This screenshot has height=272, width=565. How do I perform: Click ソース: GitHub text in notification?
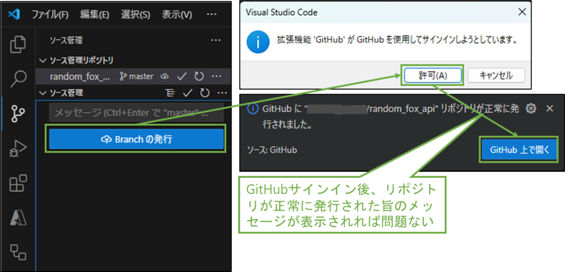272,150
